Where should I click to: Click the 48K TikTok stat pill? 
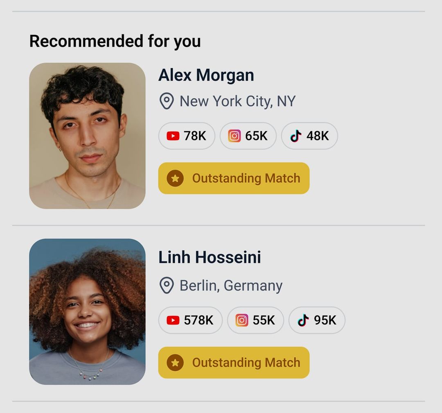tap(309, 136)
